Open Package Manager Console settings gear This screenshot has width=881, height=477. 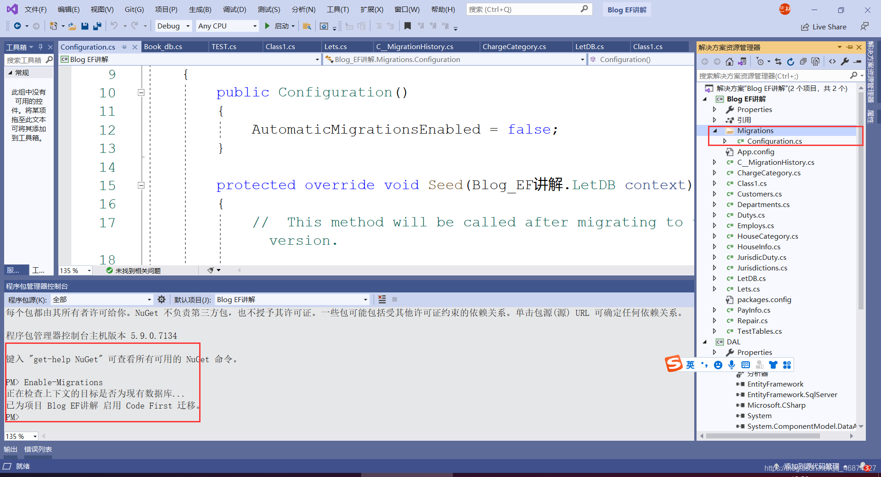[162, 299]
